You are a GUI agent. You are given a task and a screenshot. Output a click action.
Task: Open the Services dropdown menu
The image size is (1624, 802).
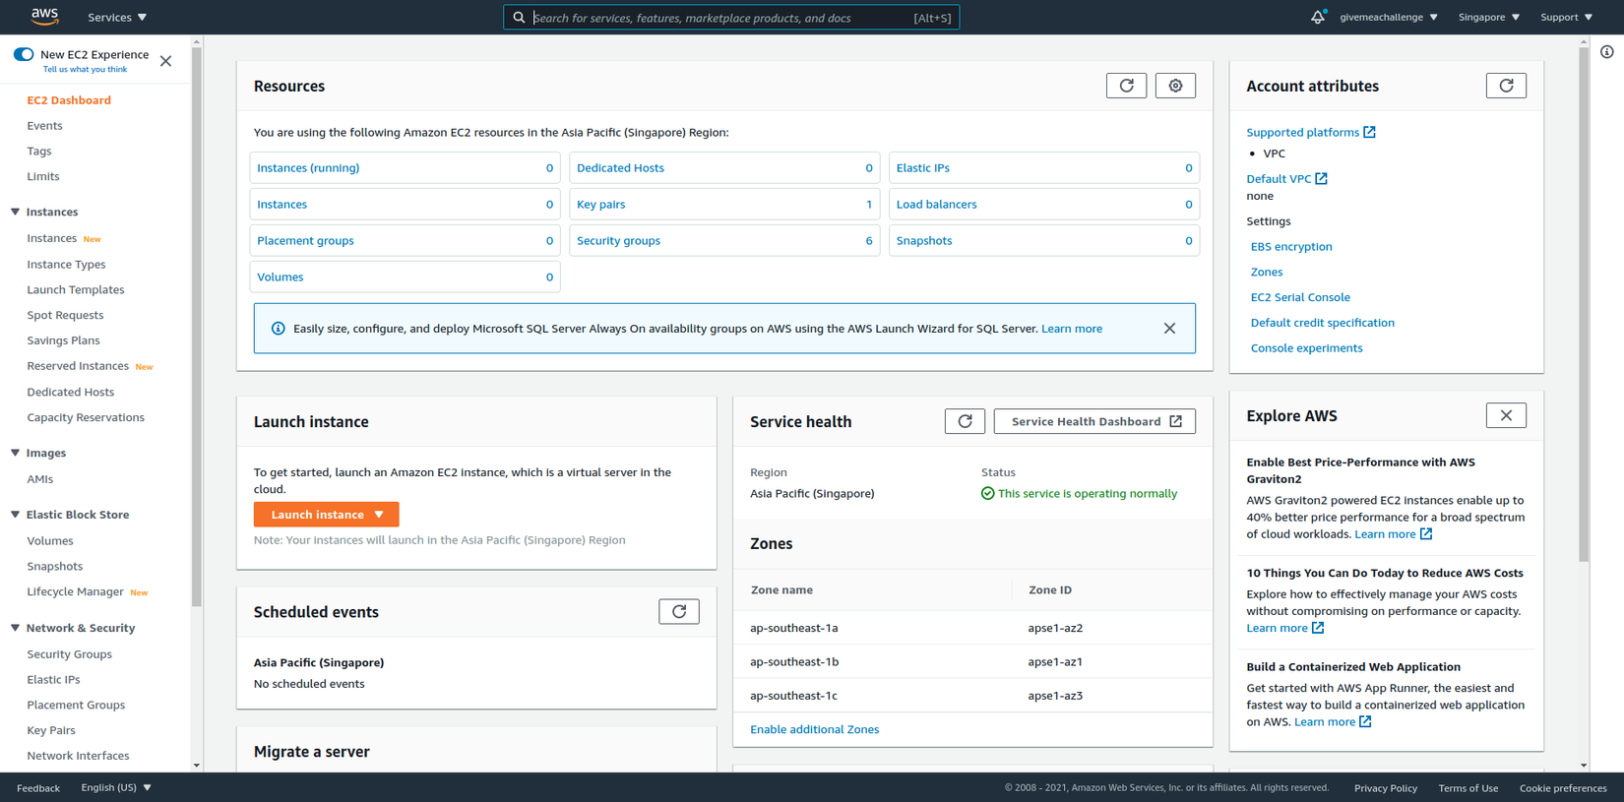coord(117,17)
